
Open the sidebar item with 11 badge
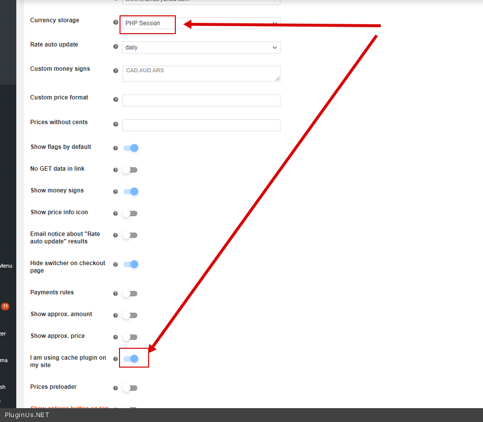[x=5, y=306]
